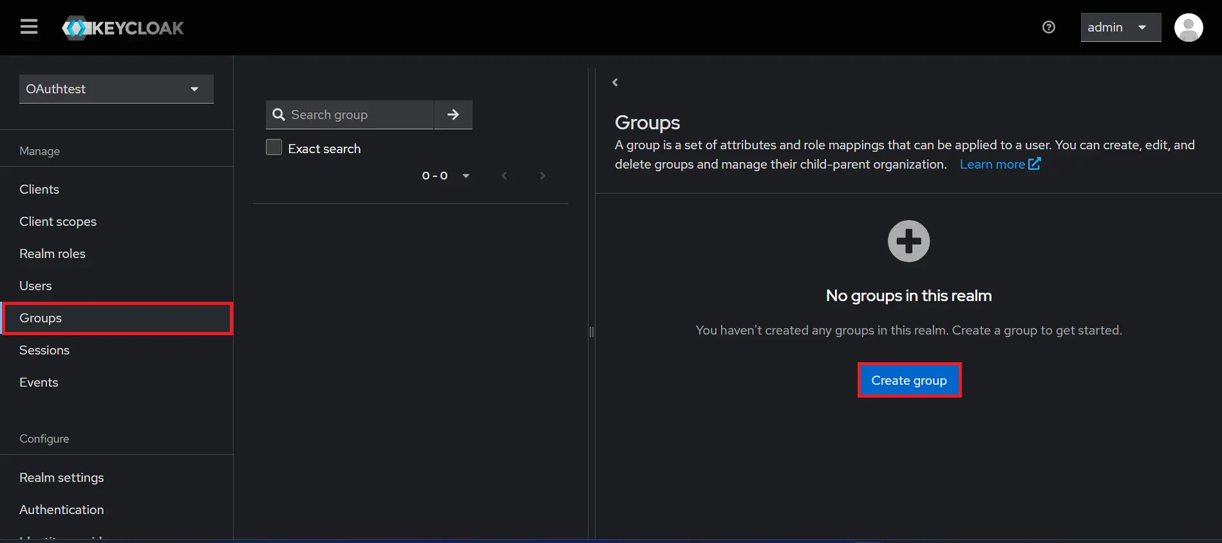Click the user avatar icon
The width and height of the screenshot is (1222, 543).
point(1189,28)
